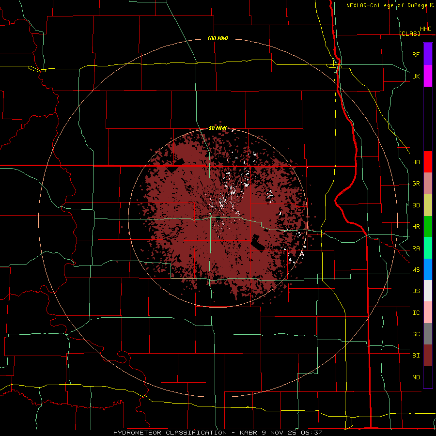
Task: Click the GC legend label
Action: tap(416, 334)
